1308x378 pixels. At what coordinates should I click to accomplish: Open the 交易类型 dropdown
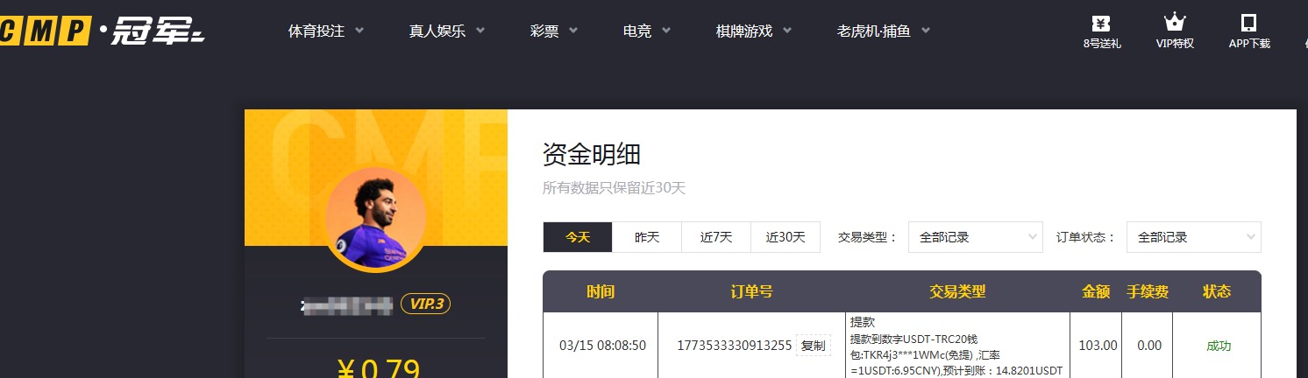tap(976, 237)
